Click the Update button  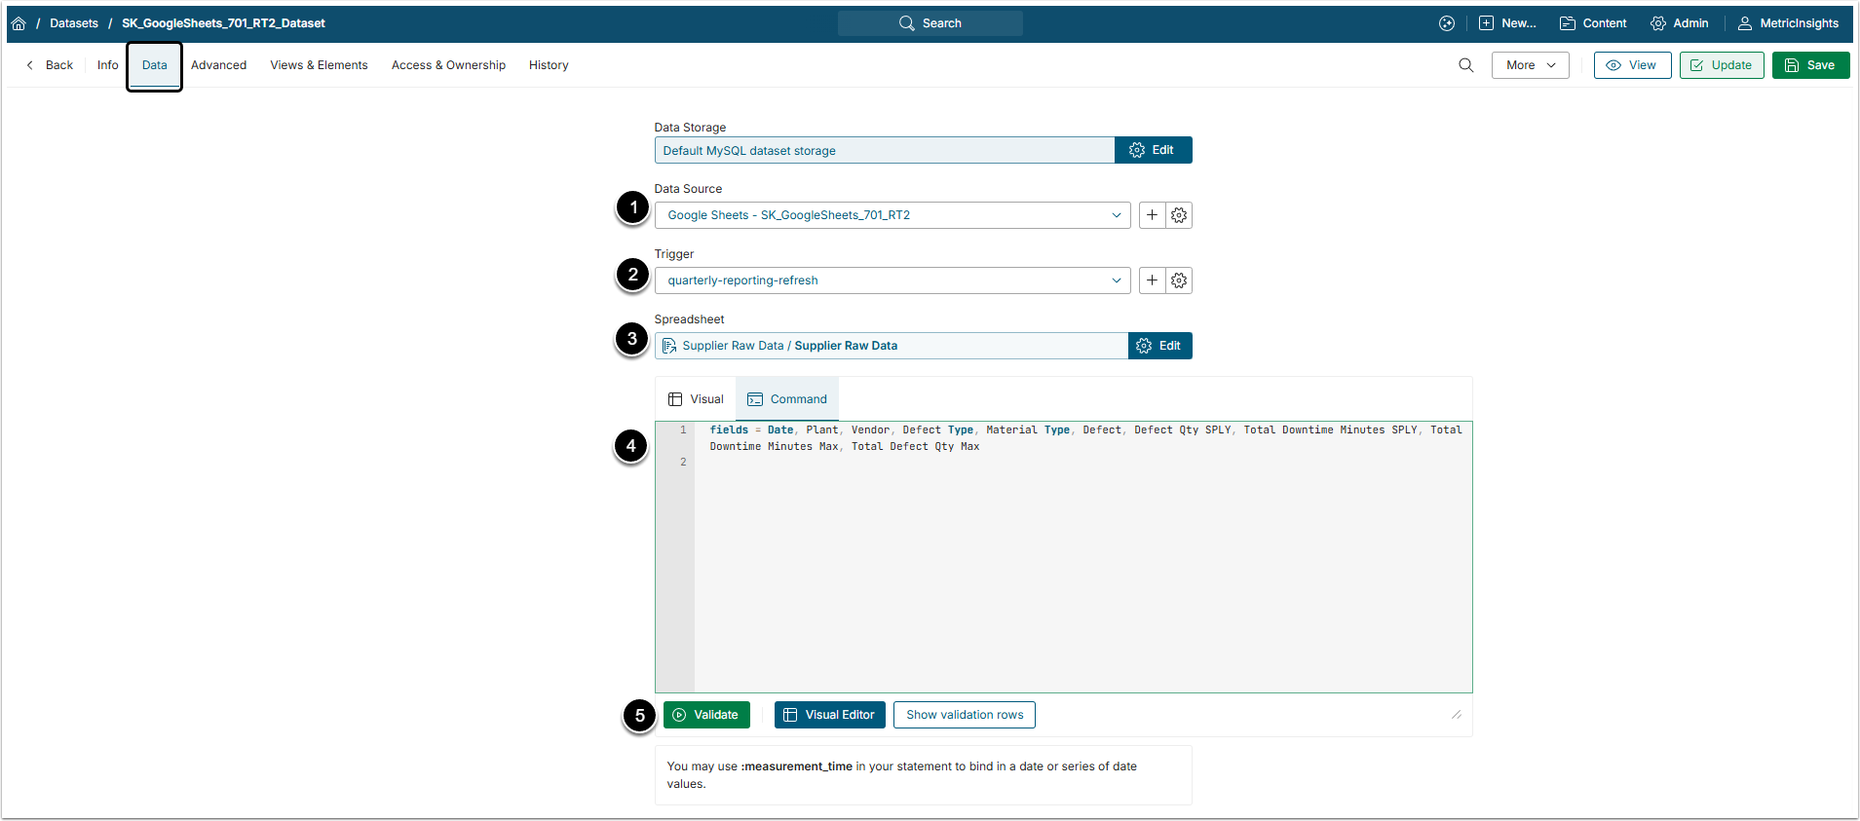coord(1721,65)
